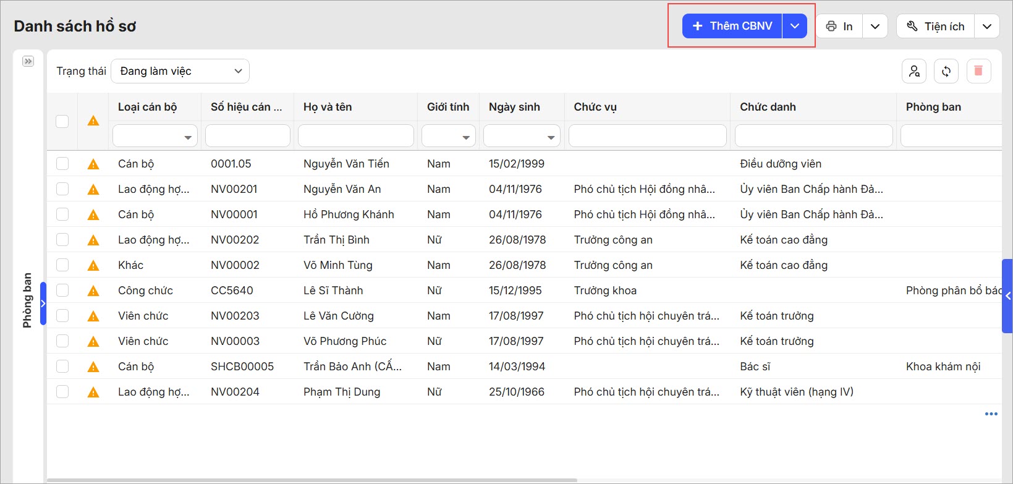This screenshot has height=484, width=1013.
Task: Click the user search icon button
Action: click(x=914, y=71)
